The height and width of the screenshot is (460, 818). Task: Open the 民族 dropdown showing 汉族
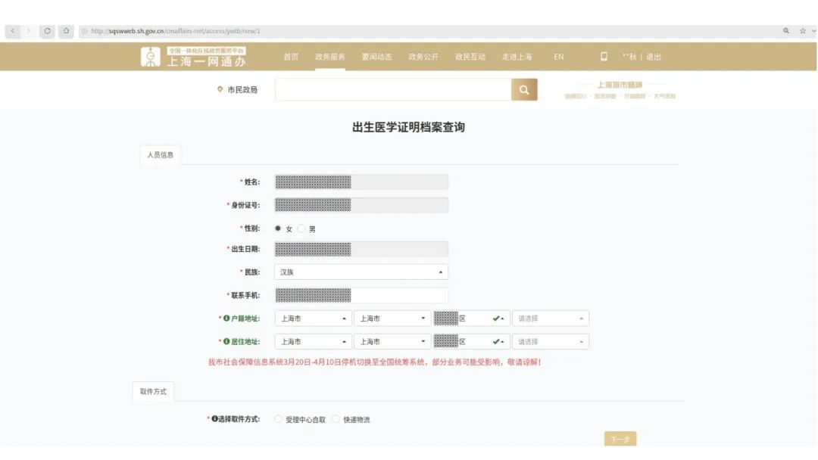(361, 272)
